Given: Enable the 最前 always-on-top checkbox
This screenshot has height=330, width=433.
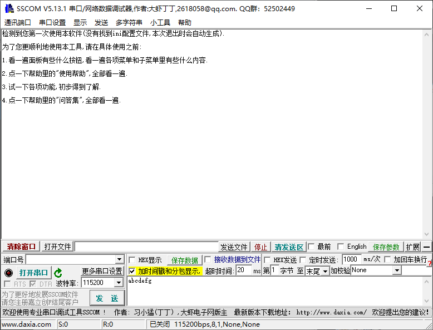Looking at the screenshot, I should [x=311, y=247].
